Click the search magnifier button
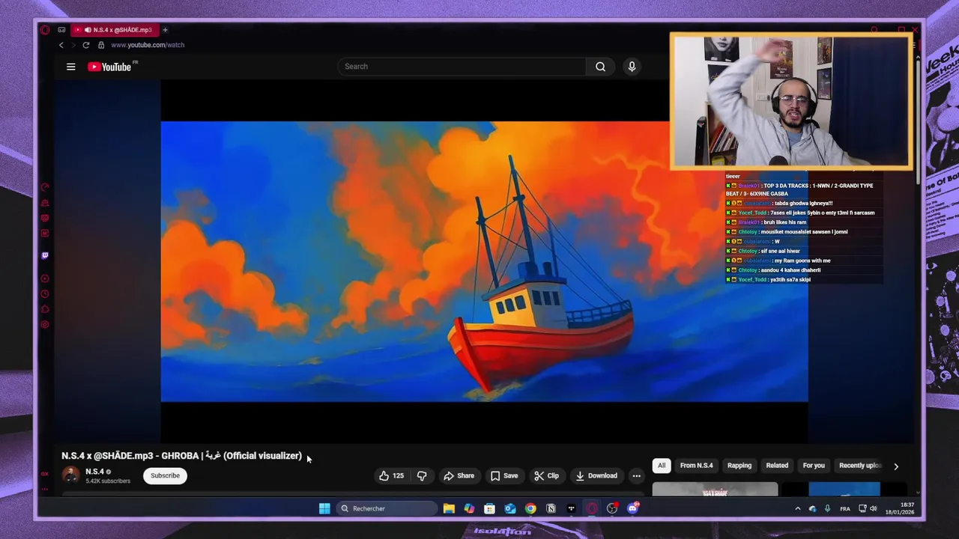This screenshot has height=539, width=959. [600, 67]
